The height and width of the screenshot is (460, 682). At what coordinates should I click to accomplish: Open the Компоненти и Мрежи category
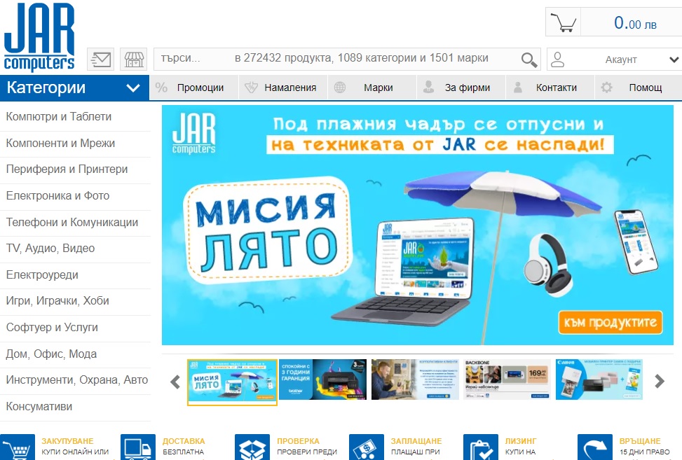[75, 144]
